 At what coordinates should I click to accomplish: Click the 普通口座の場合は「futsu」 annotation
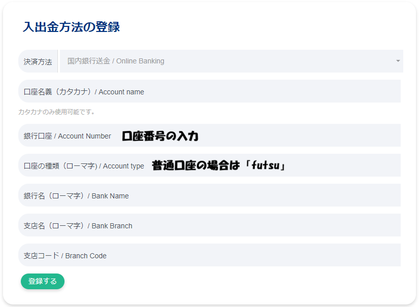(219, 165)
